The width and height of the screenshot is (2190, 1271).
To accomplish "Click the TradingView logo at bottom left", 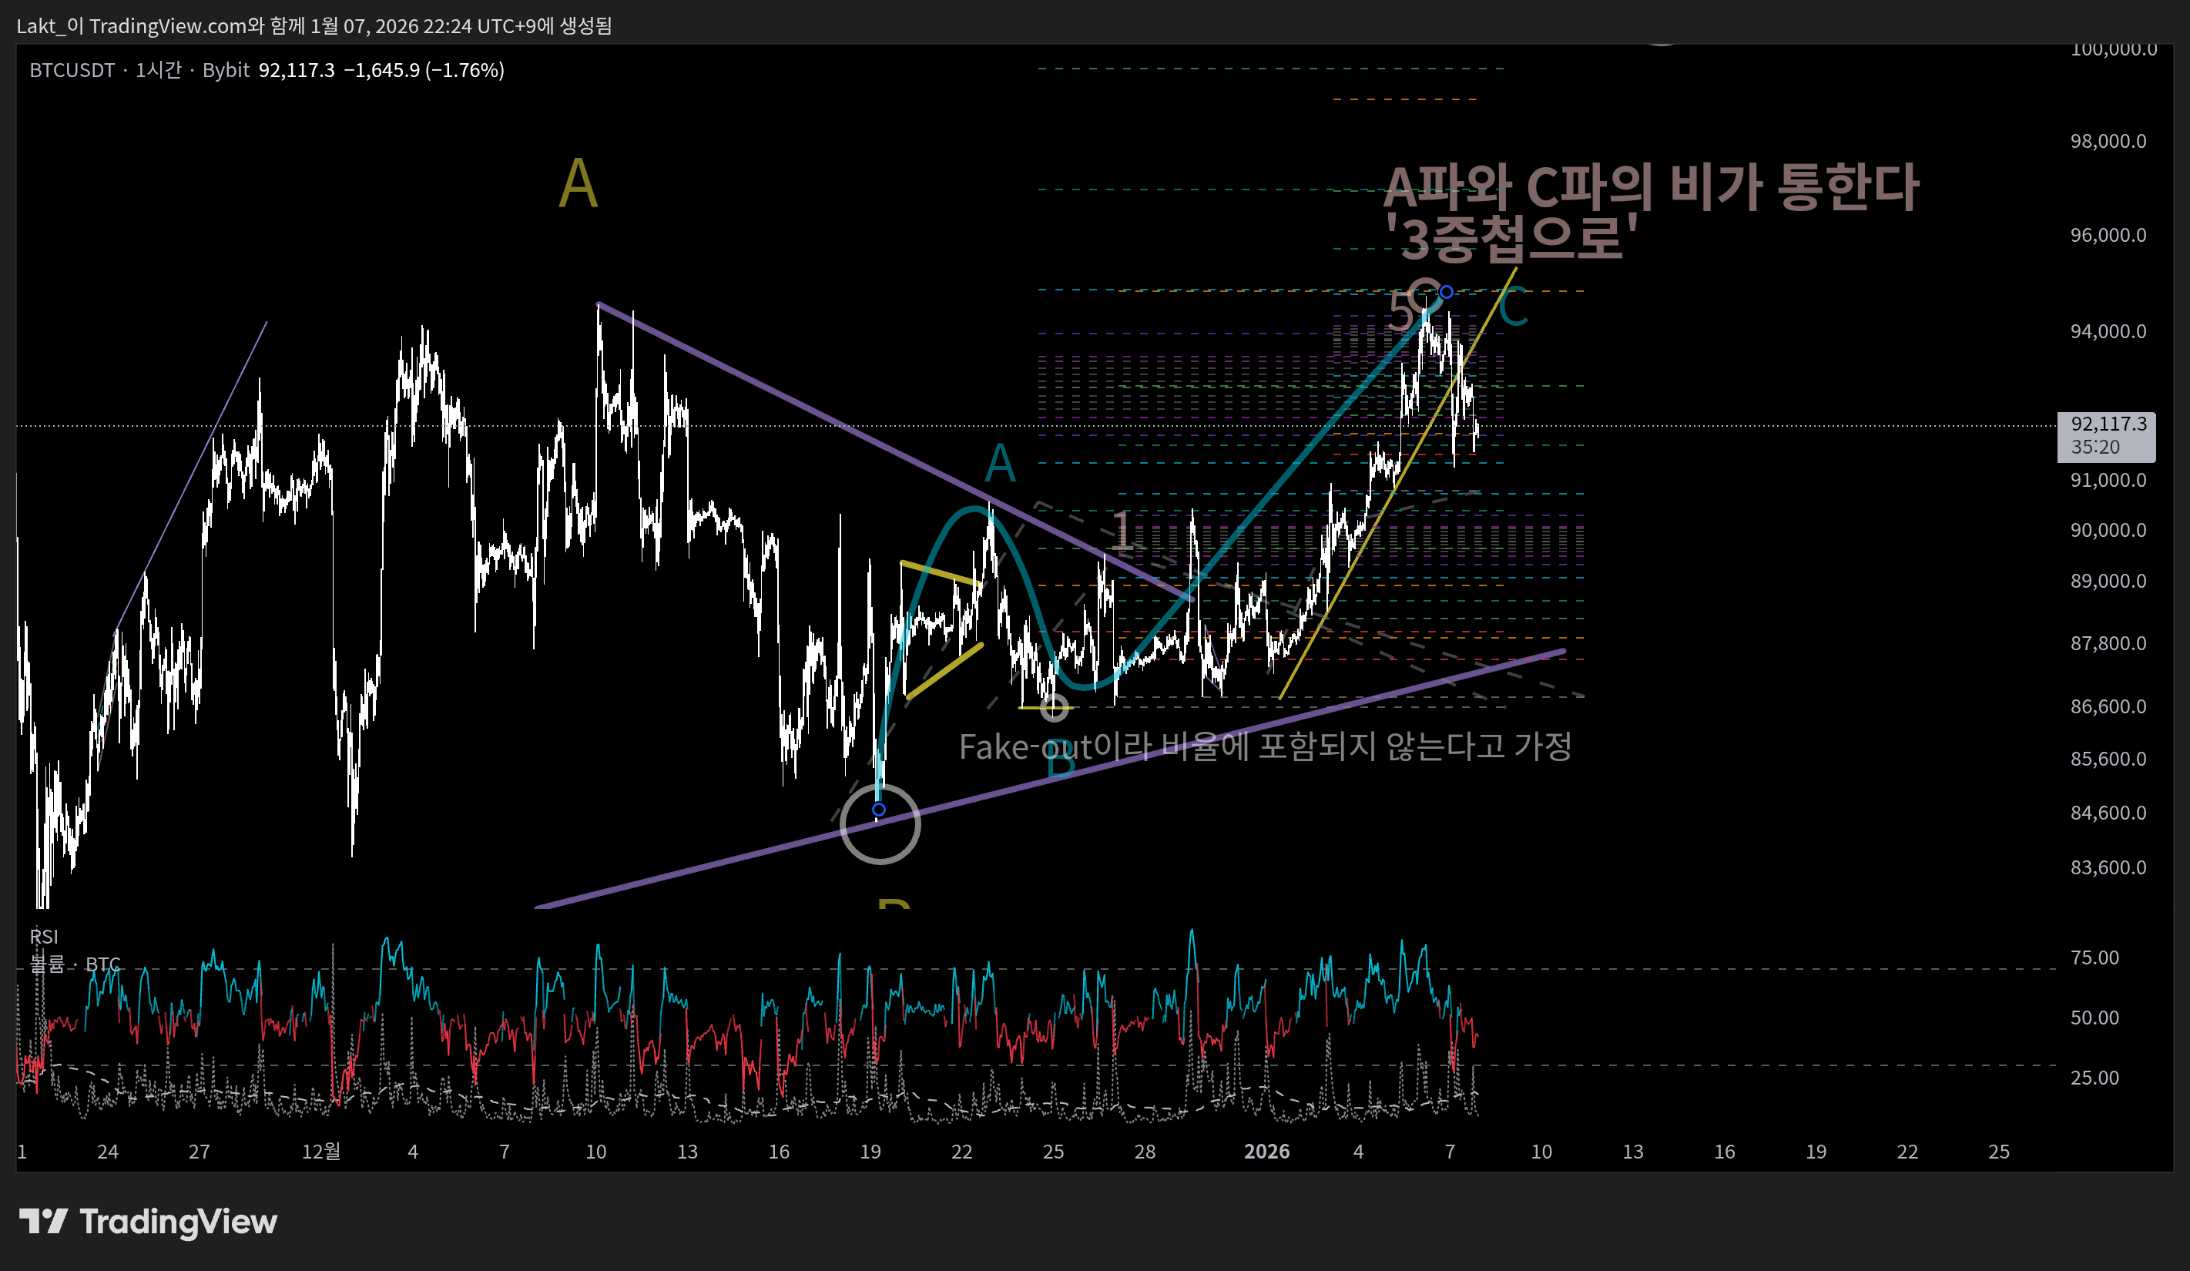I will point(148,1222).
